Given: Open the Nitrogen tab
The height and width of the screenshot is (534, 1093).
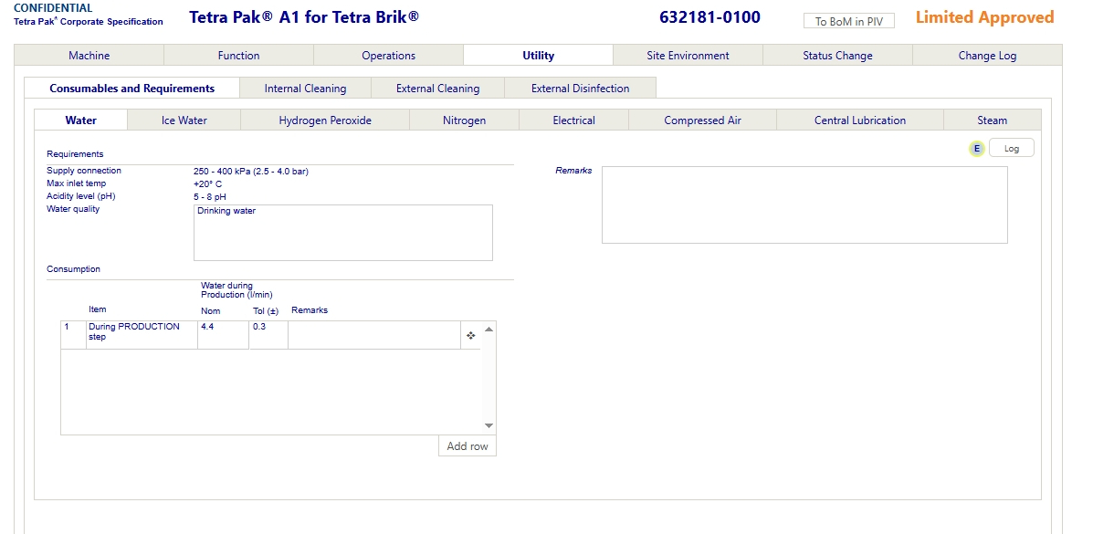Looking at the screenshot, I should coord(464,120).
